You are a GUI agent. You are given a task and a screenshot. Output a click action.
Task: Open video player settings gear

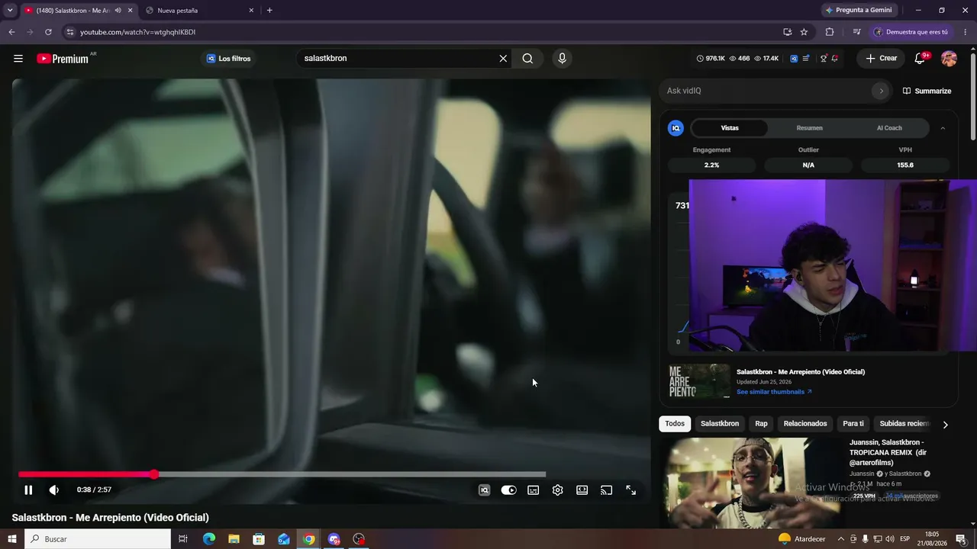pyautogui.click(x=558, y=490)
